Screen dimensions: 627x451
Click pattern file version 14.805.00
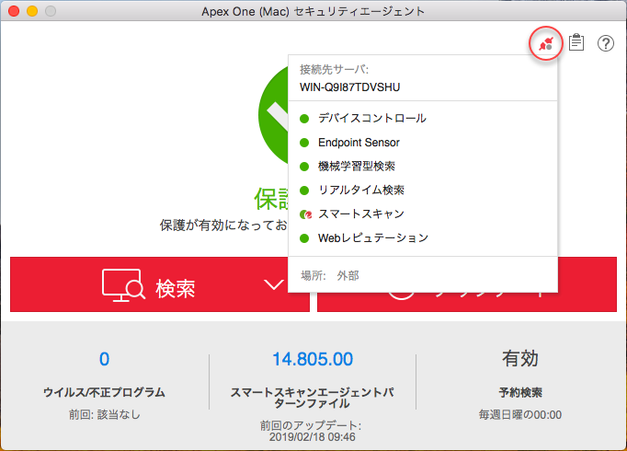pos(313,359)
